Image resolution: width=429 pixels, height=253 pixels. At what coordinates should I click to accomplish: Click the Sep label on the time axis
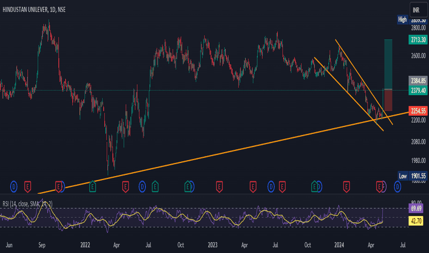[x=42, y=245]
